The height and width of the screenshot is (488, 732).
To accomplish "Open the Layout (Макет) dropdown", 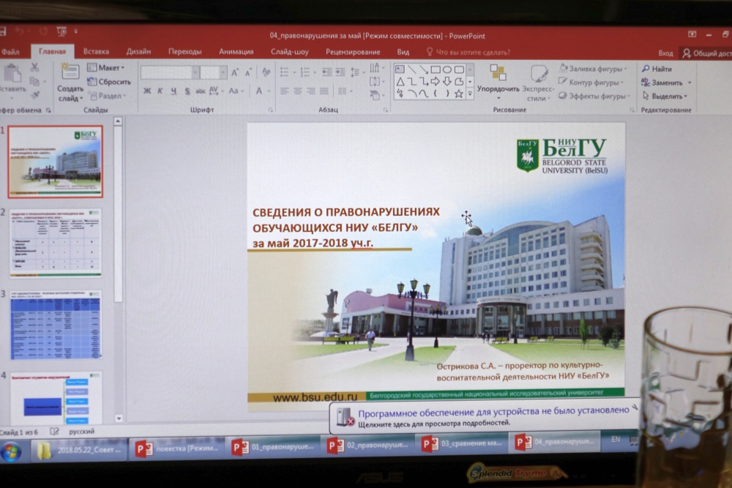I will click(x=107, y=68).
